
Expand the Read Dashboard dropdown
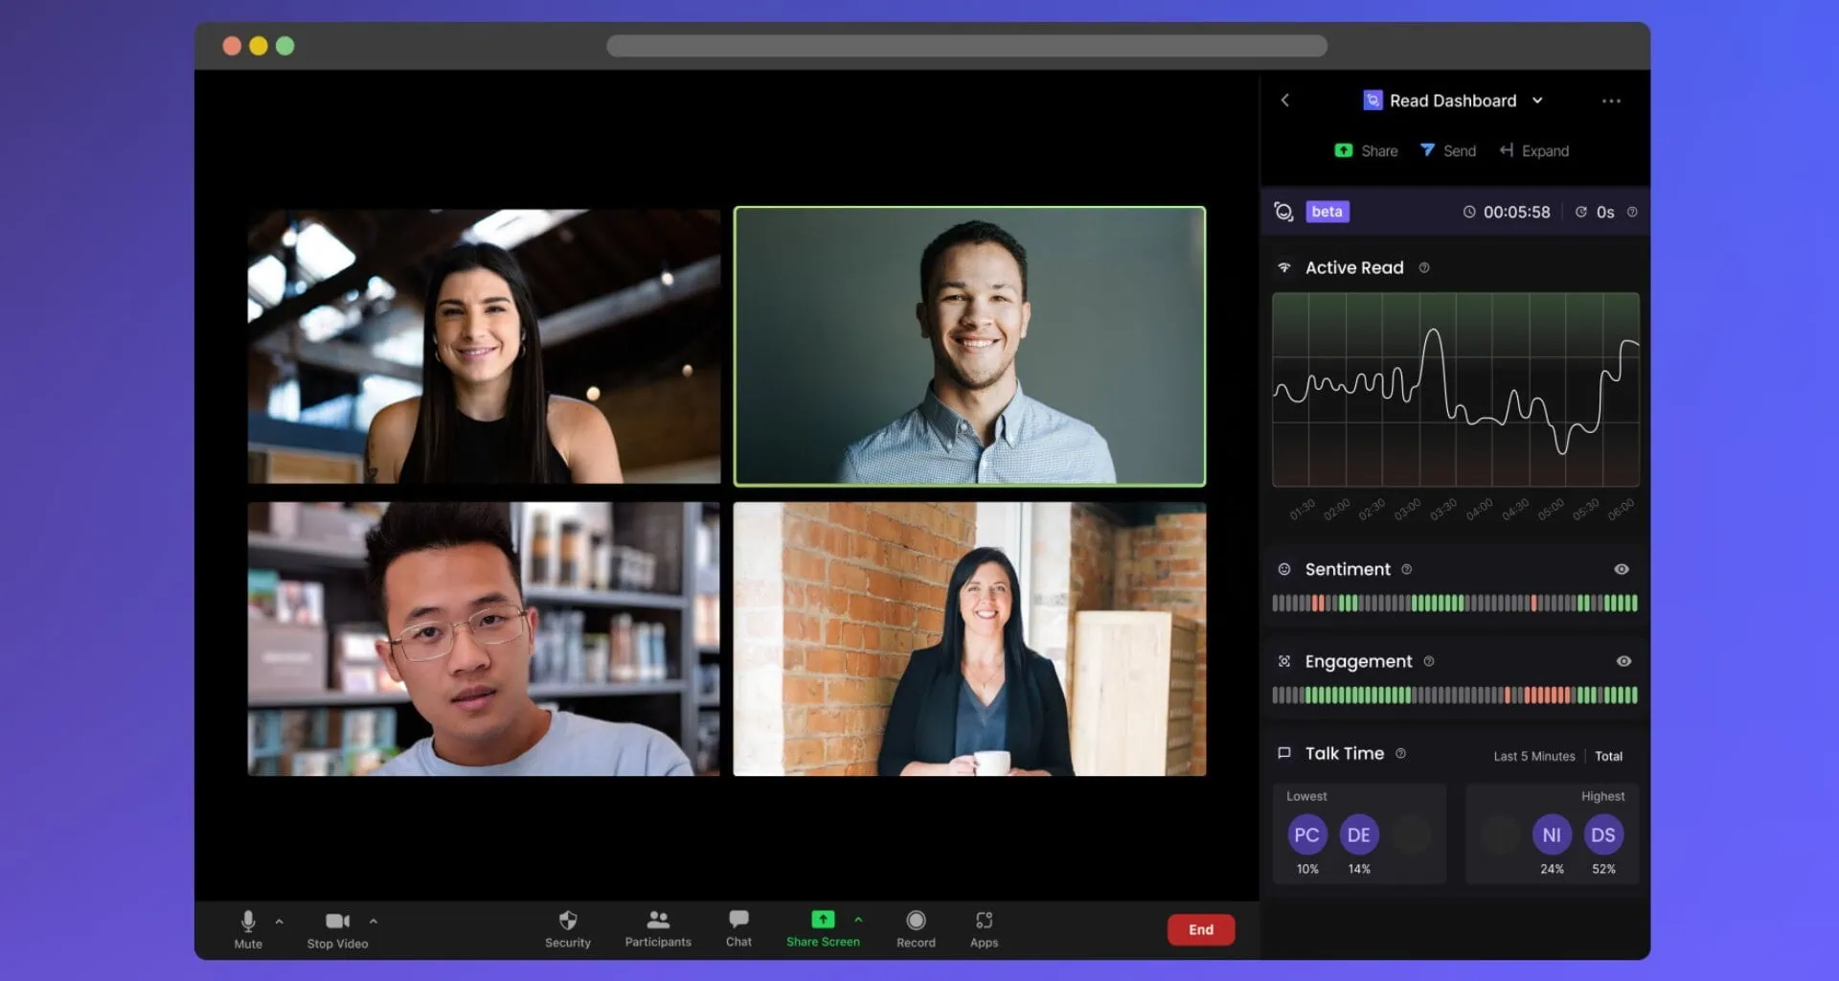click(1537, 101)
